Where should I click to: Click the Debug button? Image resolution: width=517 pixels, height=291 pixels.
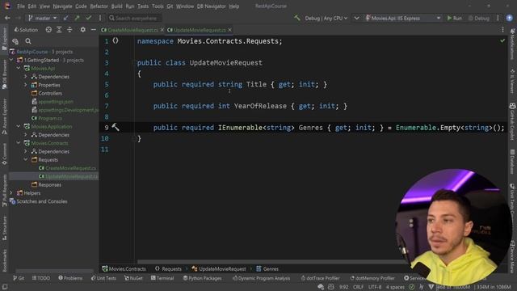pos(479,18)
